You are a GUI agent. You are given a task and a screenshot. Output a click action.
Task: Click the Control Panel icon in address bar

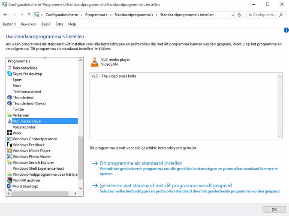point(36,15)
